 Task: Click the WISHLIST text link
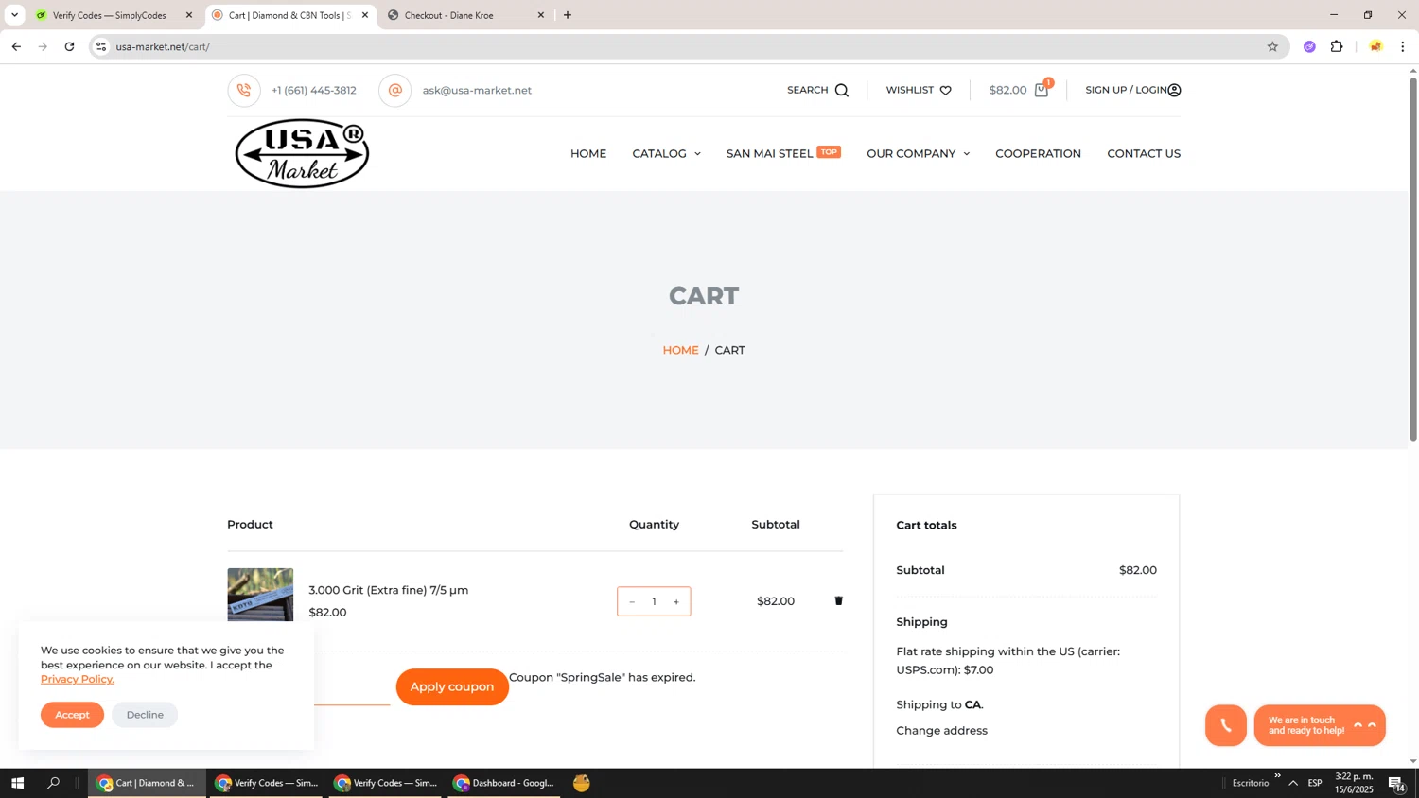pos(910,91)
